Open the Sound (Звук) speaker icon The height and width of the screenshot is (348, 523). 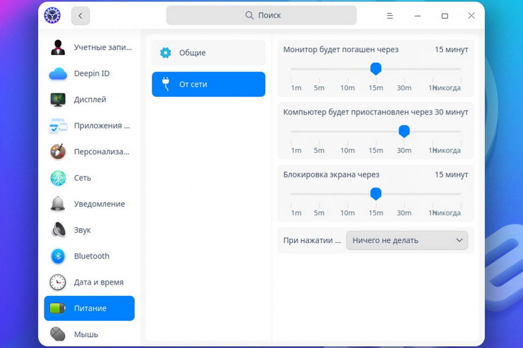[58, 230]
